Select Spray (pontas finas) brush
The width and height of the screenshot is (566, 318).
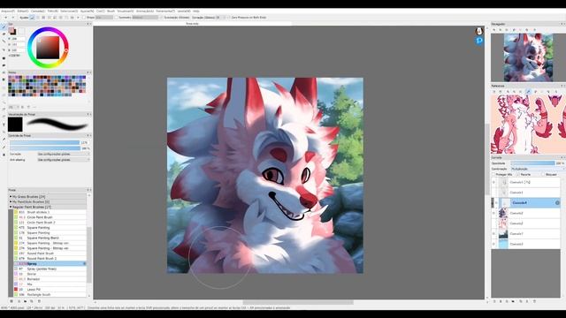(x=50, y=269)
